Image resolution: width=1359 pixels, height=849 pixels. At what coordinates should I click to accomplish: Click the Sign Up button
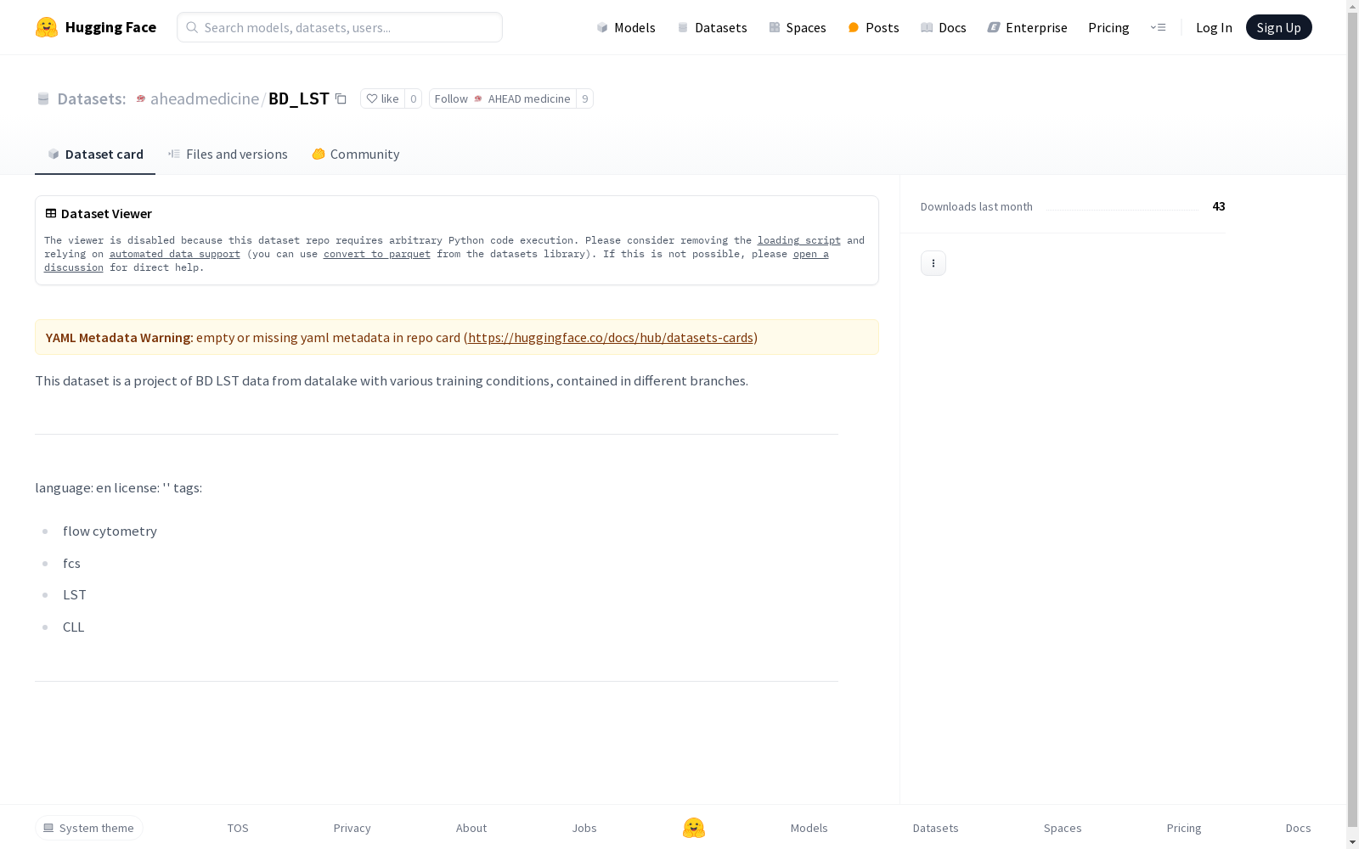coord(1278,27)
